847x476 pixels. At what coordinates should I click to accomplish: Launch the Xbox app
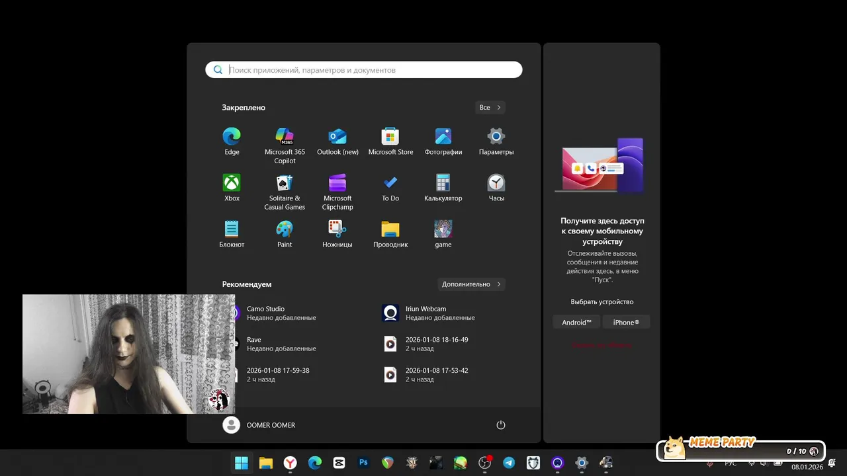tap(232, 188)
